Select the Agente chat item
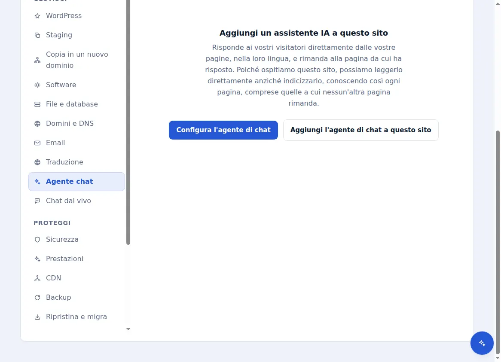The image size is (501, 362). [x=76, y=182]
